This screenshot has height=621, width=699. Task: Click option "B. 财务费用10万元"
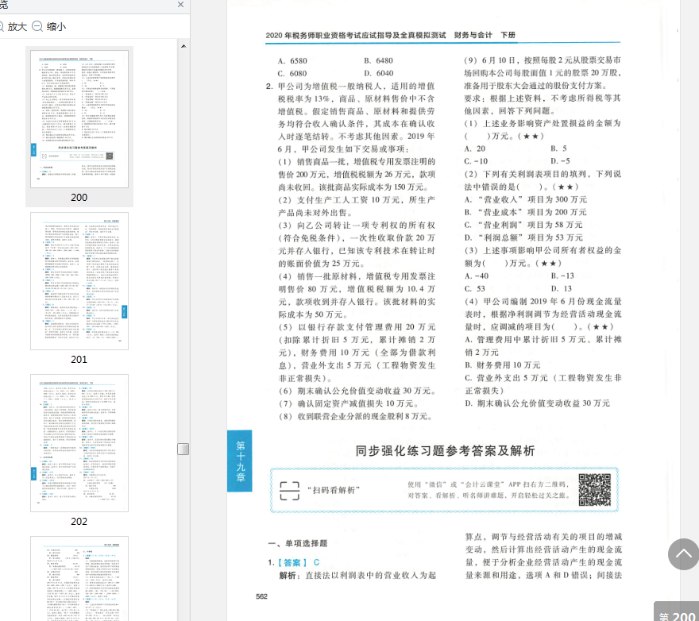(x=502, y=364)
